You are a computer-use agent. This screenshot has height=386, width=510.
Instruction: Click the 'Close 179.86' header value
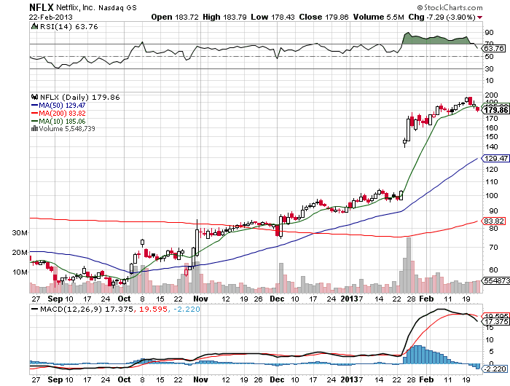click(x=323, y=17)
